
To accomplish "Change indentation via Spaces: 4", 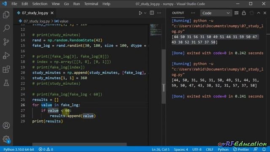I will click(x=181, y=149).
